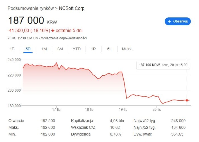Click the red data point marker on chart
Screen dimensions: 199x142
coord(187,100)
